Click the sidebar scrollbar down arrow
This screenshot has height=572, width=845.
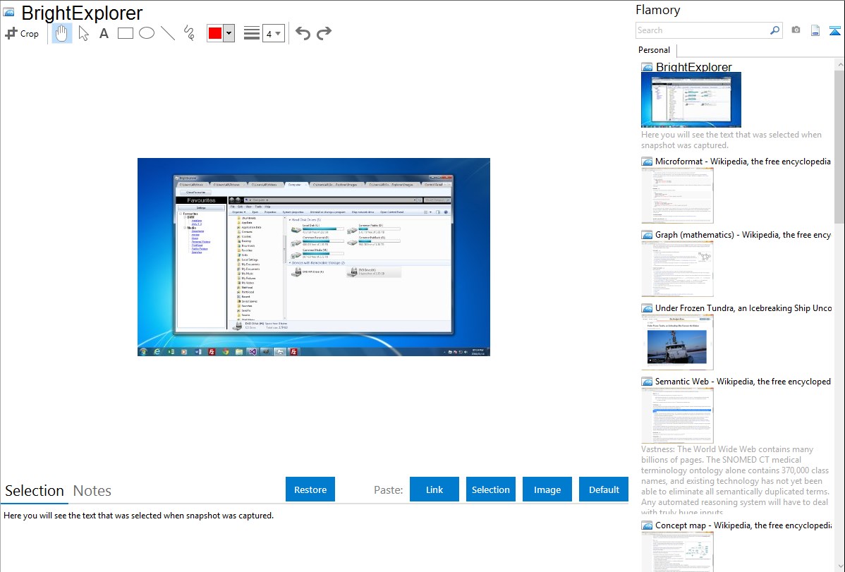[x=839, y=566]
